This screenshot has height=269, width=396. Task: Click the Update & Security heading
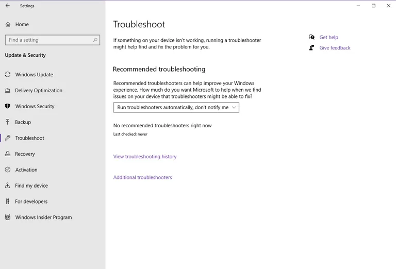pyautogui.click(x=25, y=55)
